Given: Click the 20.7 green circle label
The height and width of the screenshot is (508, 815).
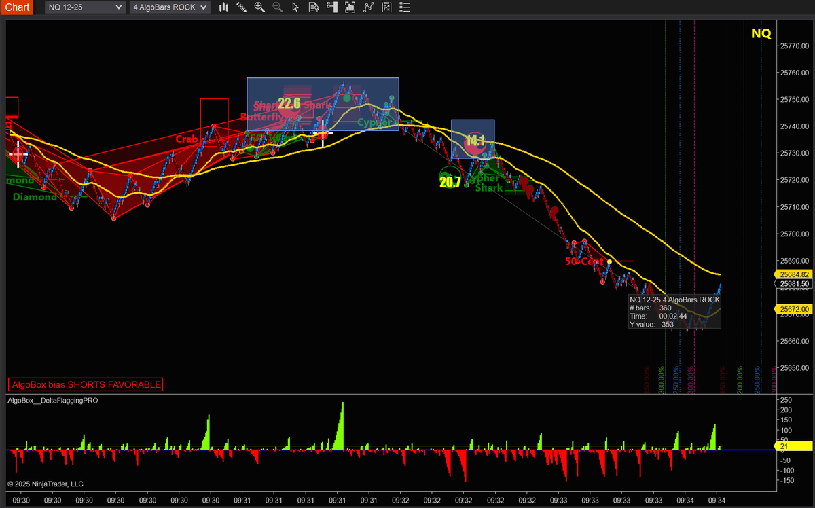Looking at the screenshot, I should 450,182.
